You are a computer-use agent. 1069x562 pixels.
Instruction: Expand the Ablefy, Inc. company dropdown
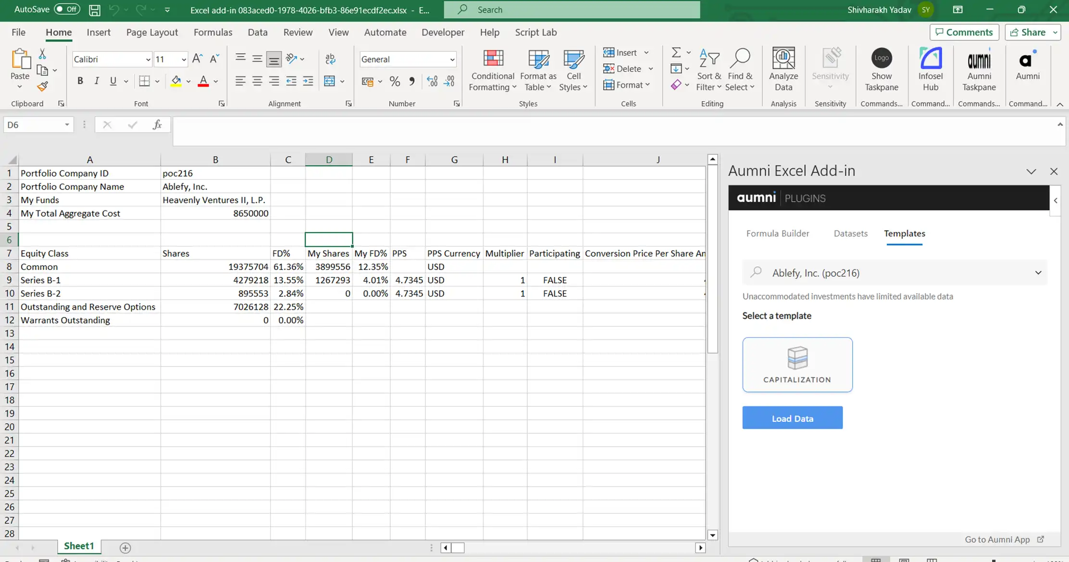(x=1038, y=273)
